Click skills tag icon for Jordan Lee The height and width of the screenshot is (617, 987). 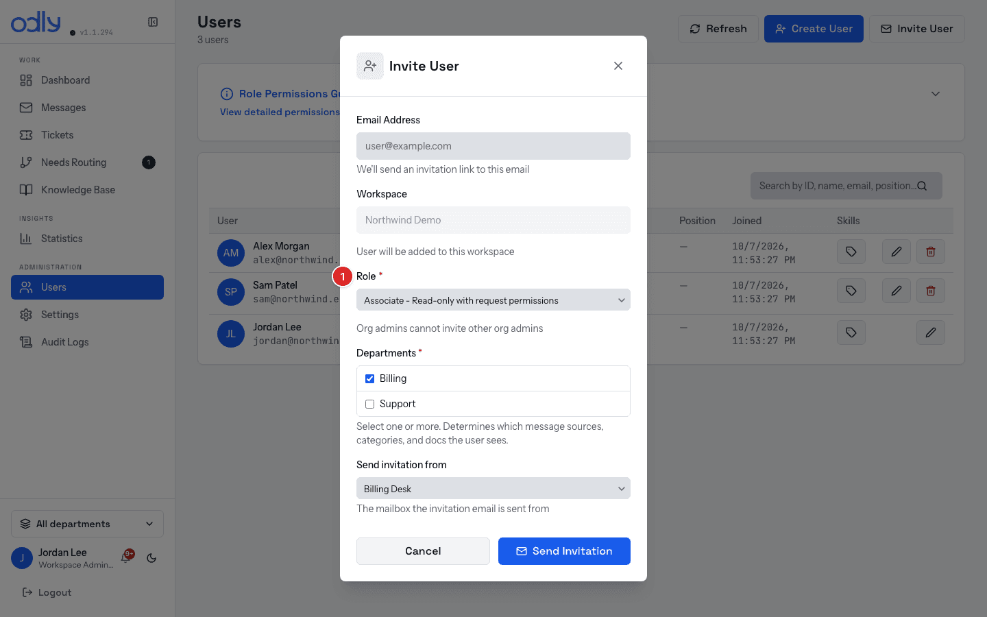tap(851, 332)
